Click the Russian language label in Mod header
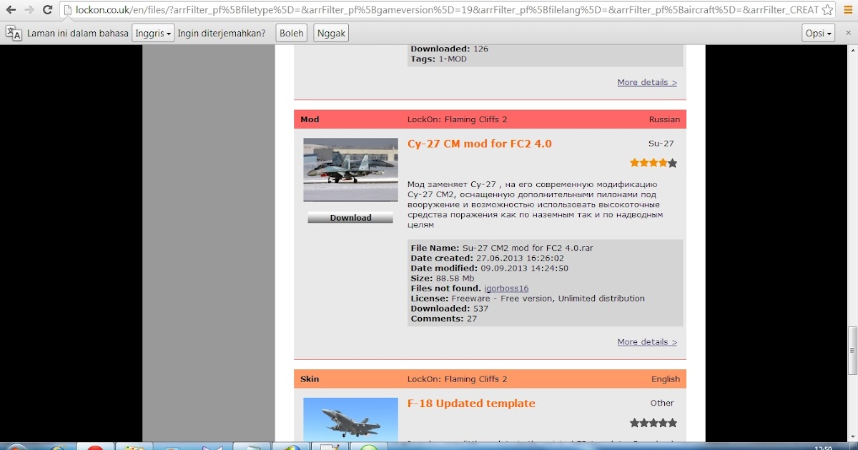Image resolution: width=858 pixels, height=450 pixels. coord(664,119)
